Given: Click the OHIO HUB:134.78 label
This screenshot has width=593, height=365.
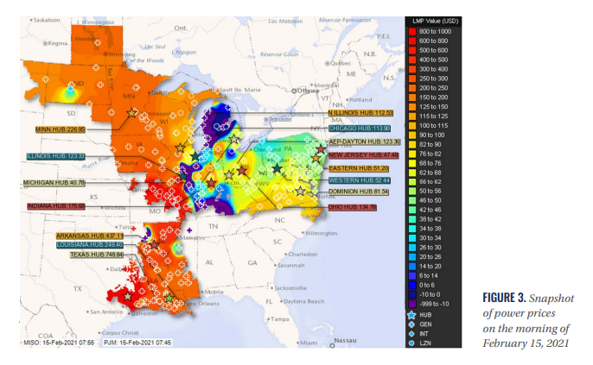Looking at the screenshot, I should (x=352, y=207).
